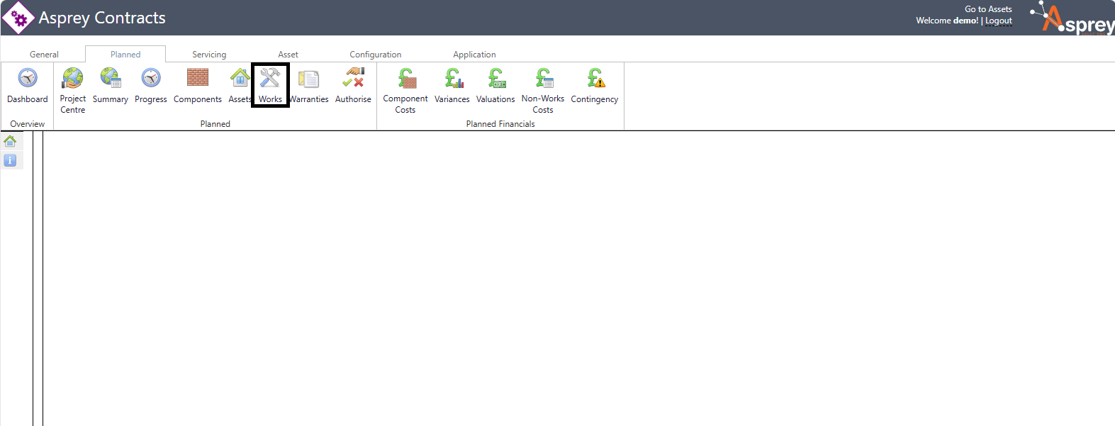Open the Configuration tab
The height and width of the screenshot is (426, 1115).
[x=375, y=55]
